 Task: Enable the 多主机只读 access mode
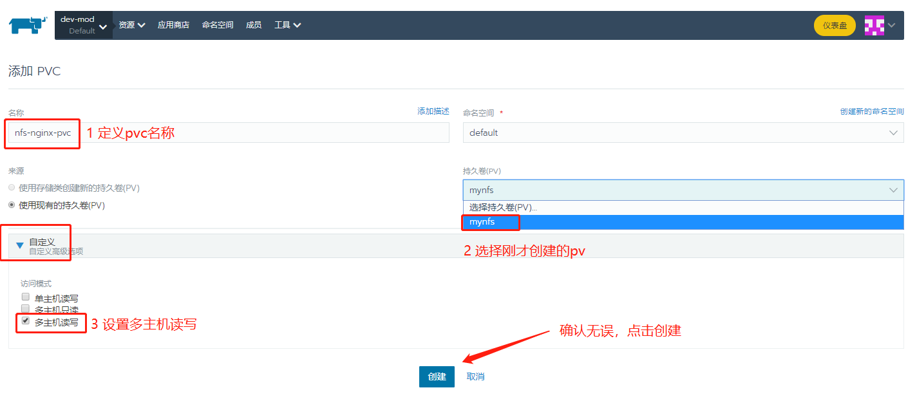click(x=24, y=308)
